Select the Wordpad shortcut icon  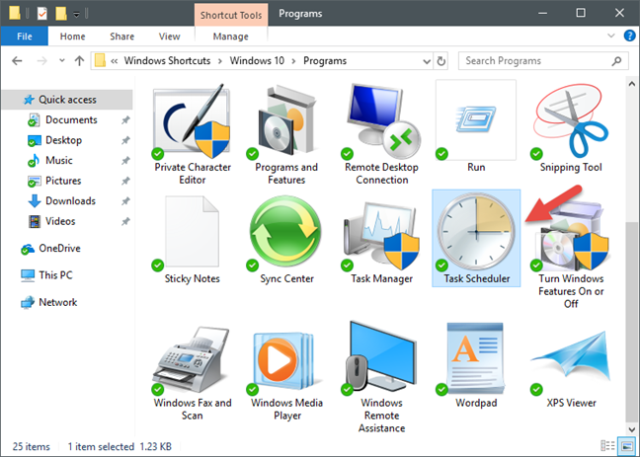pos(476,358)
